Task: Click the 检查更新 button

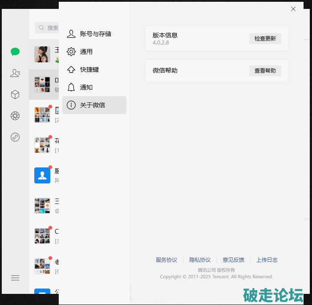Action: click(x=265, y=39)
